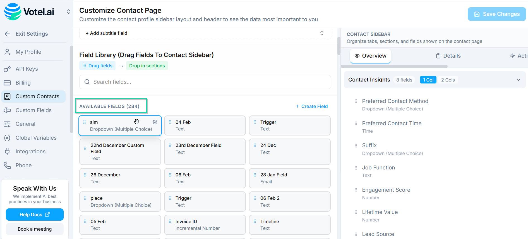Click drag handle of Preferred Contact Method

coord(356,101)
